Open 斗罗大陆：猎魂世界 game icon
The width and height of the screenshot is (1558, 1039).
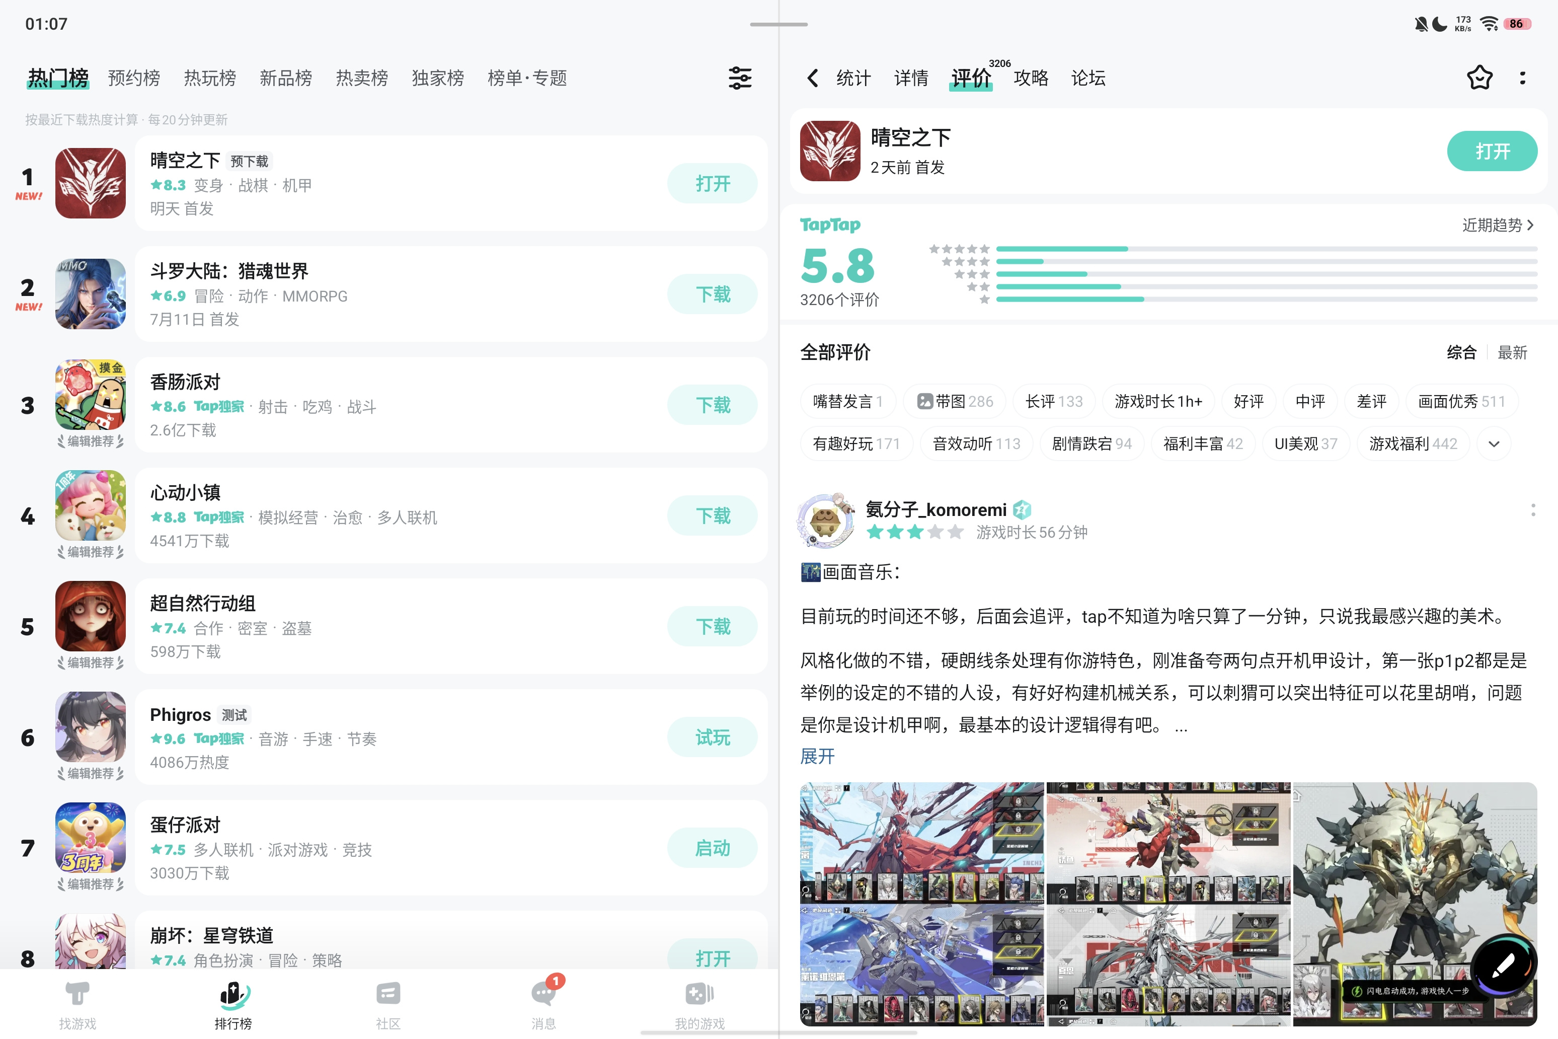click(x=90, y=293)
